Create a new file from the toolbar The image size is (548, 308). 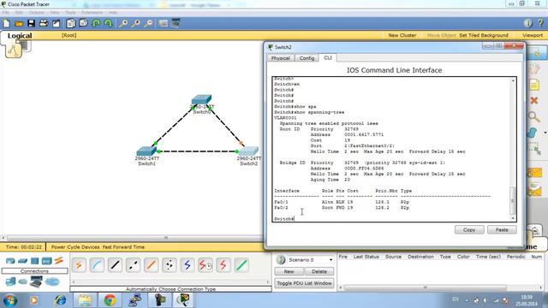pos(6,23)
